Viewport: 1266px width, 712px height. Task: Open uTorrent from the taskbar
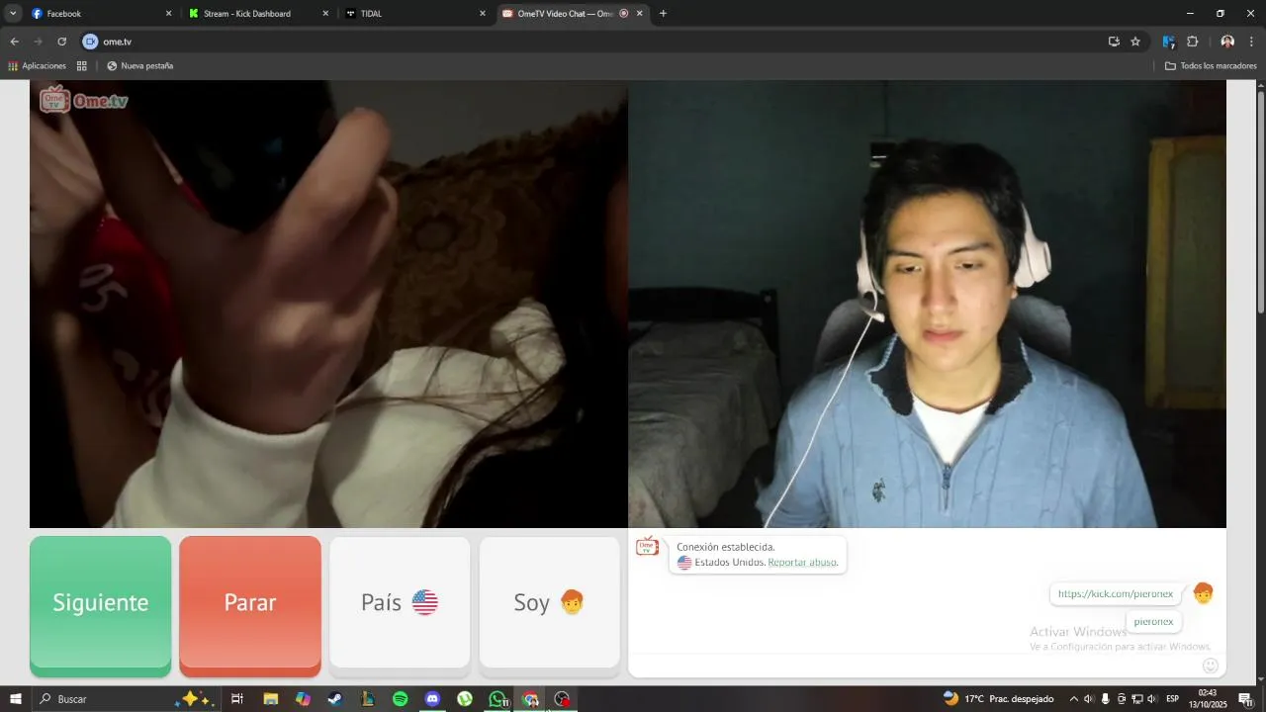tap(465, 699)
